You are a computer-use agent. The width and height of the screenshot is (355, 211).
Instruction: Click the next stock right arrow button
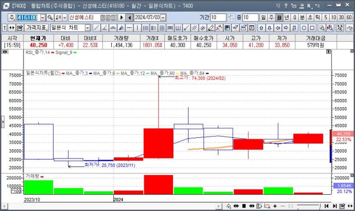tap(121, 17)
